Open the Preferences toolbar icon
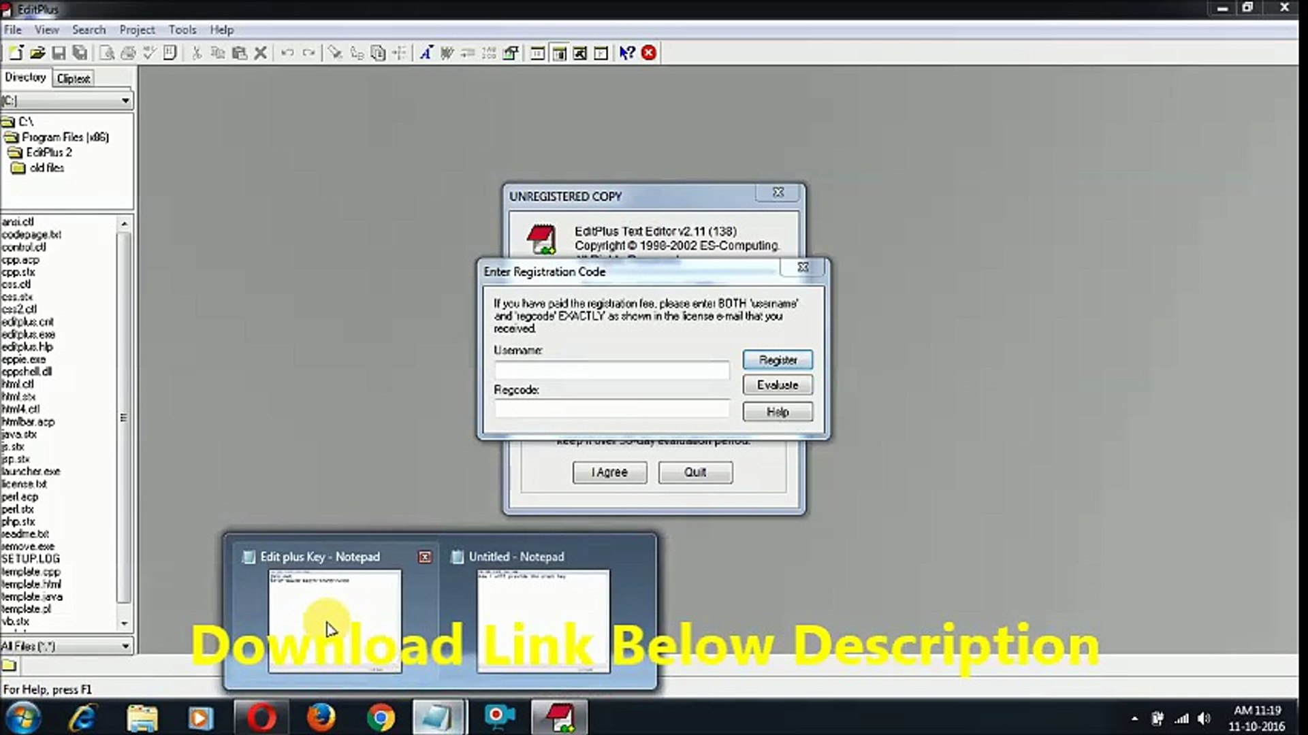The width and height of the screenshot is (1308, 735). [x=511, y=53]
